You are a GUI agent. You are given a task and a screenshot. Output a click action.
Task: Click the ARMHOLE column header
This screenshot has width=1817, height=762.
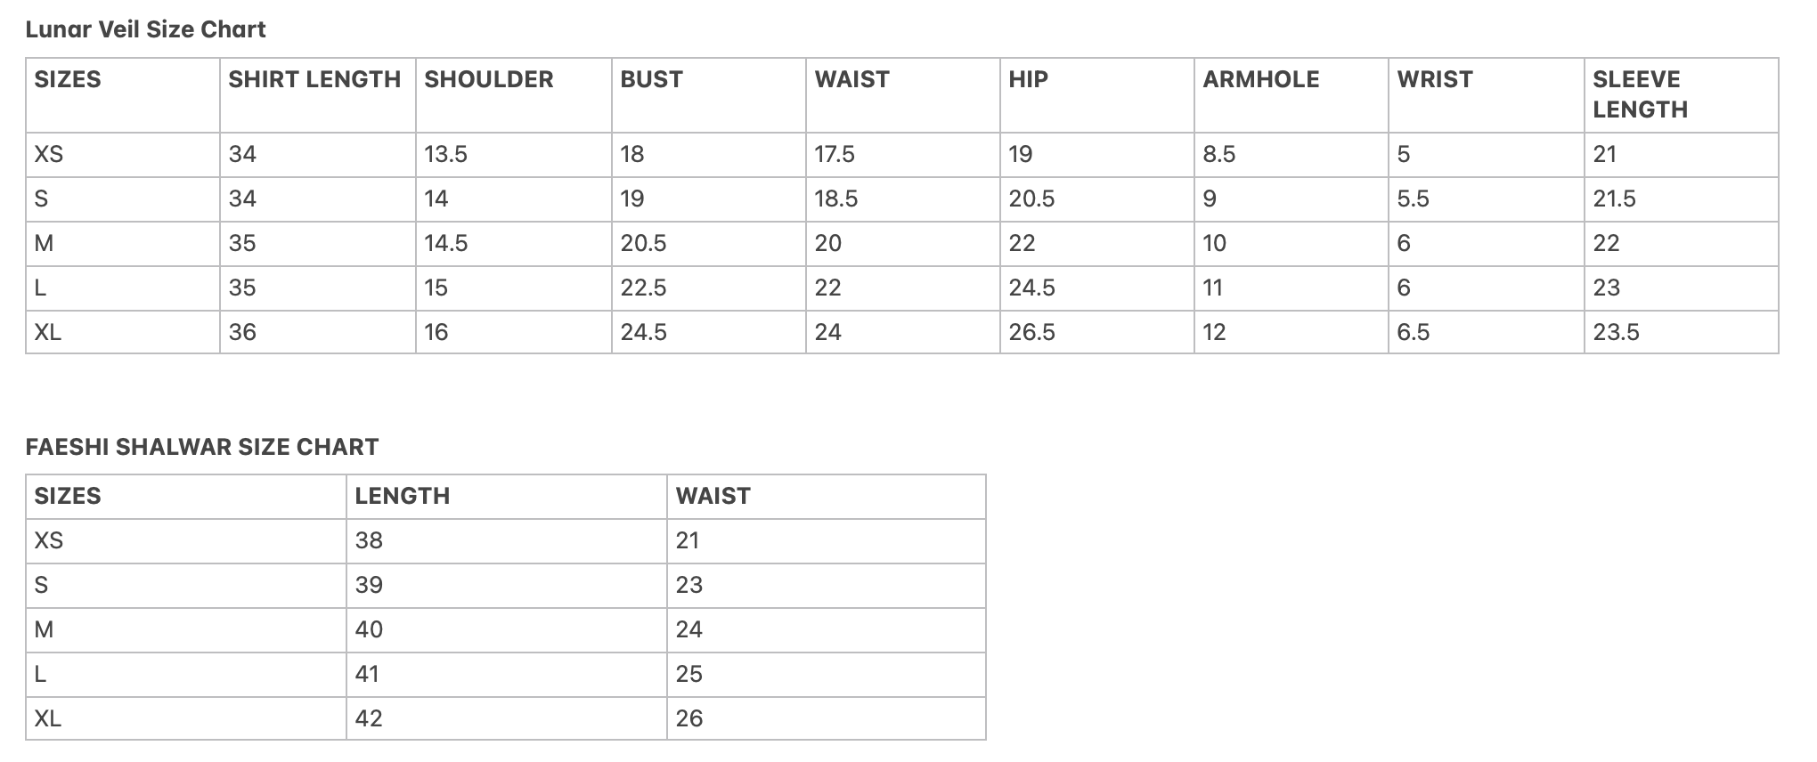pyautogui.click(x=1260, y=79)
